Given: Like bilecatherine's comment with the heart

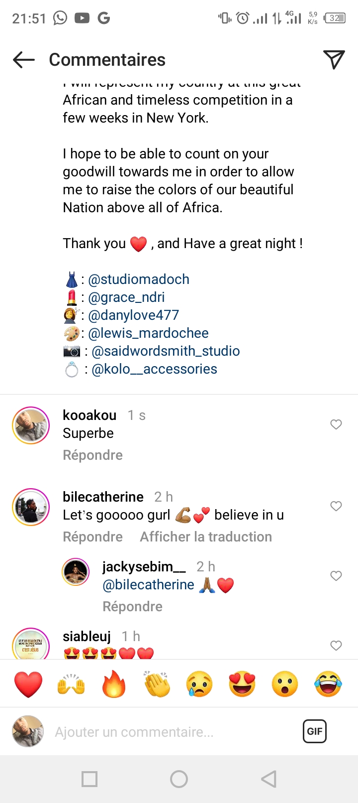Looking at the screenshot, I should (x=336, y=506).
